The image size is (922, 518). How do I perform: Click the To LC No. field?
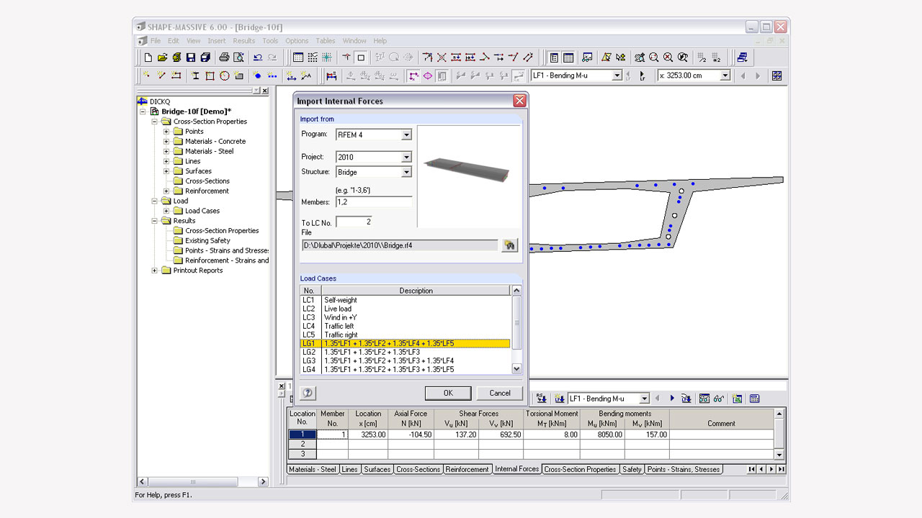click(354, 222)
